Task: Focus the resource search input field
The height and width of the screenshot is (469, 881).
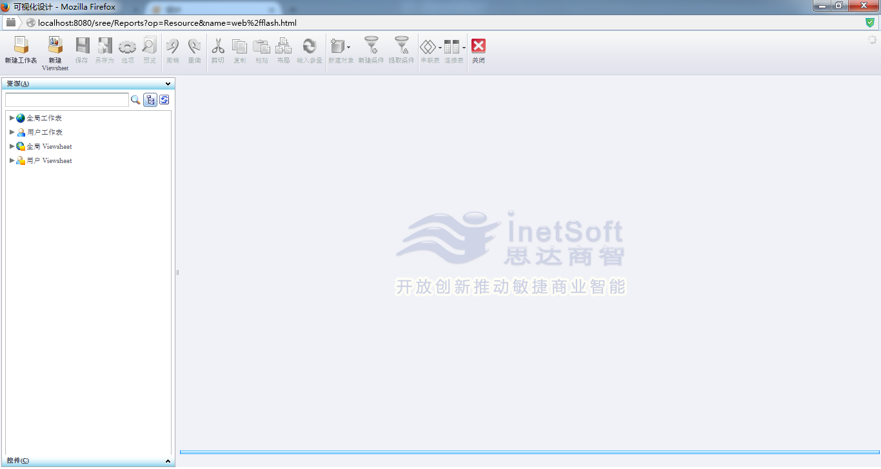Action: (x=67, y=100)
